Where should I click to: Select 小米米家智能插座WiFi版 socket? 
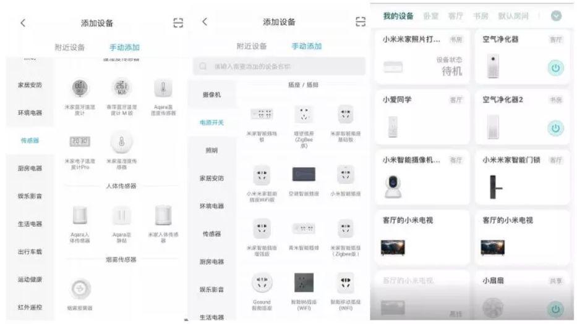click(x=262, y=175)
